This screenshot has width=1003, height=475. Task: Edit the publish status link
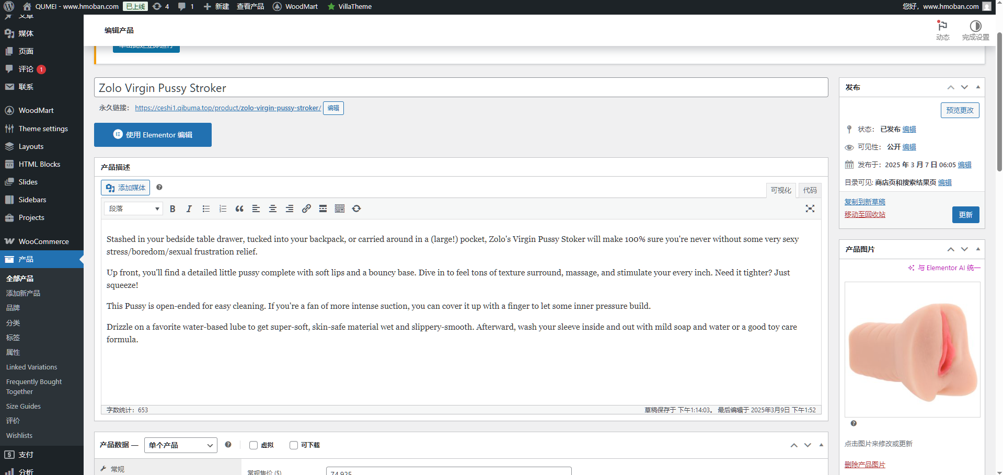(x=909, y=129)
